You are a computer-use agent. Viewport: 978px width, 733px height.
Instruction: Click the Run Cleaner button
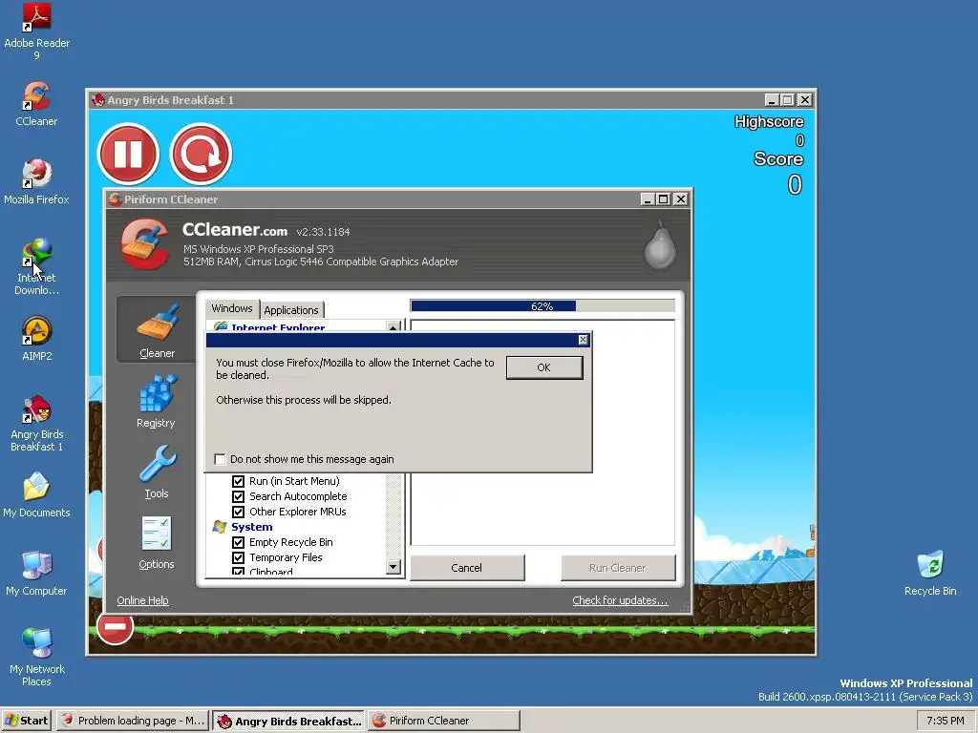618,568
